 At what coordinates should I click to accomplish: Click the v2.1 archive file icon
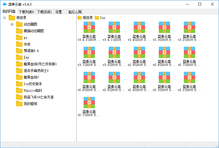click(89, 103)
